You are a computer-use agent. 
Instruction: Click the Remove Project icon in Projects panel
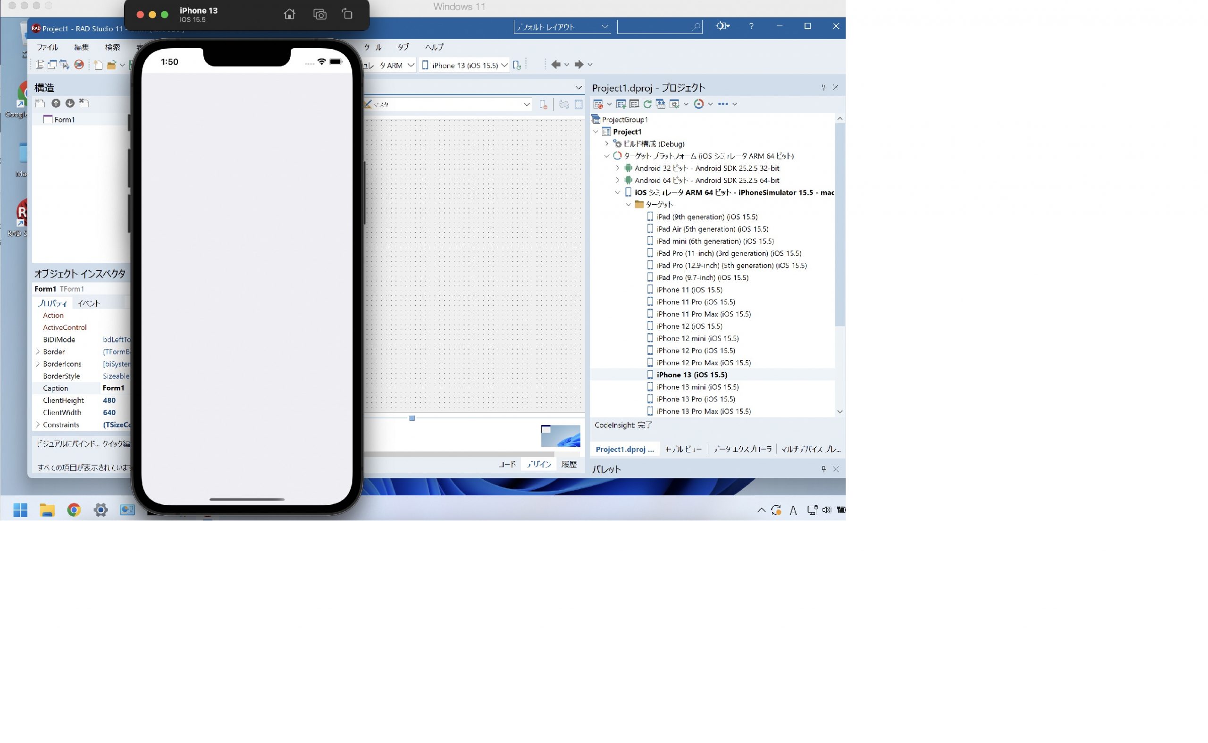pyautogui.click(x=635, y=104)
